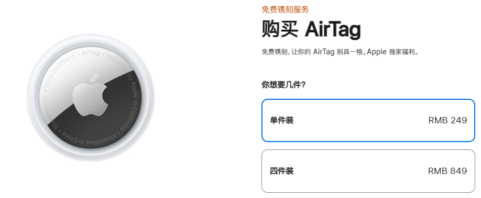Click the 购买 AirTag heading
481x198 pixels.
click(311, 29)
